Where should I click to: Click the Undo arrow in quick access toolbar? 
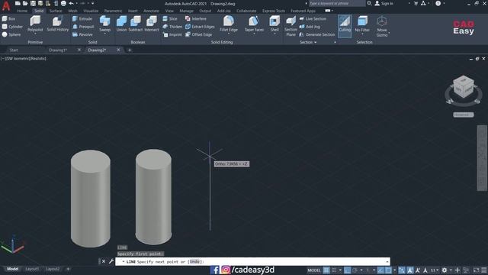pos(71,3)
